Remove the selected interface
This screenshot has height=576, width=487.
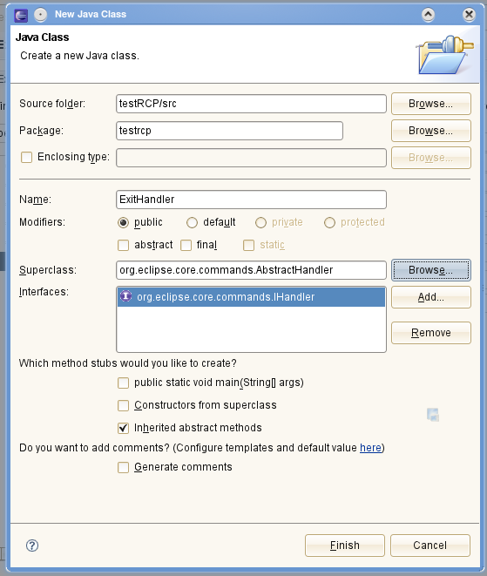pos(430,333)
